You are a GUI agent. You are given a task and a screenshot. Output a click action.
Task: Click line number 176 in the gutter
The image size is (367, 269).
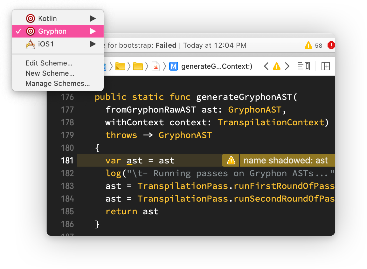click(67, 97)
